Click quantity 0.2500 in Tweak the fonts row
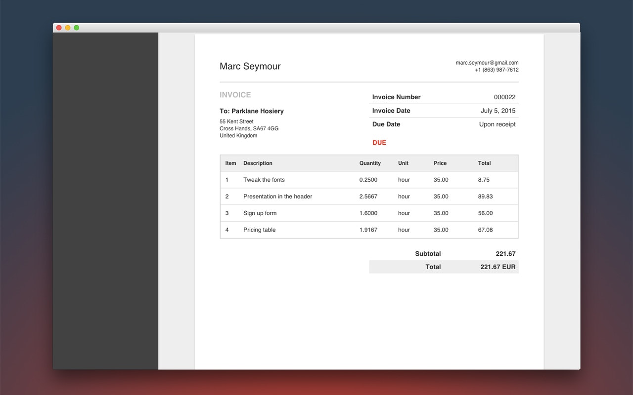Viewport: 633px width, 395px height. (x=368, y=180)
